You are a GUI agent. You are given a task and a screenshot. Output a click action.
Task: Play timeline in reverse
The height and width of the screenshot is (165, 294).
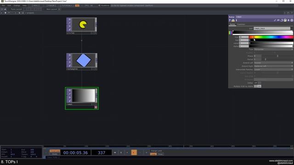coord(127,153)
